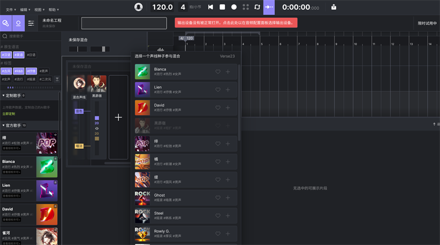Collapse the 官方歌手 section
Screen dimensions: 440x245
tap(3, 125)
